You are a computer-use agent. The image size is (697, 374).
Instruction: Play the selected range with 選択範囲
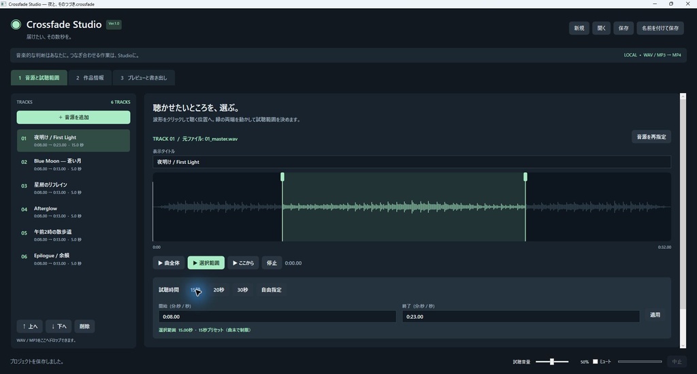[x=206, y=263]
